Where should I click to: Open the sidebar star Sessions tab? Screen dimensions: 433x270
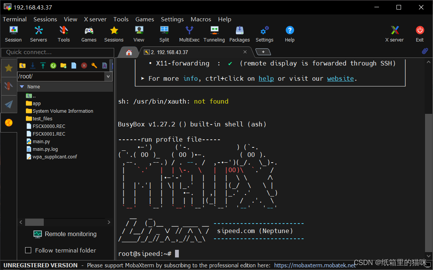tap(9, 68)
